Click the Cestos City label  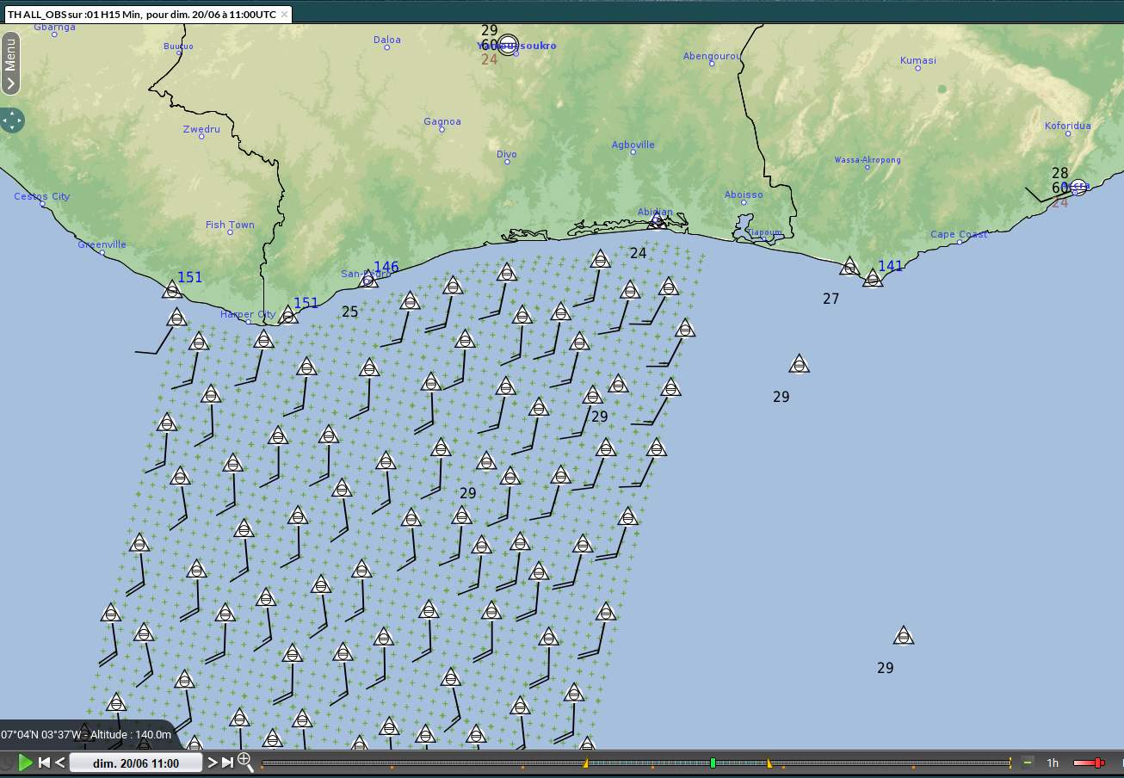pos(42,196)
